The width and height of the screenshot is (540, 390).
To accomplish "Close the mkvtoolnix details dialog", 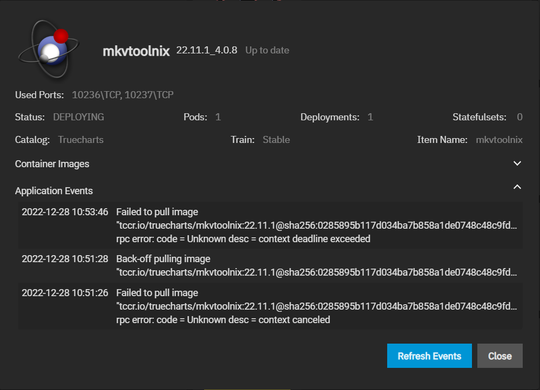I will coord(500,355).
